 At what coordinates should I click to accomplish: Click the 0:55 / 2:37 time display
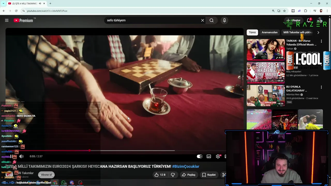pos(36,156)
